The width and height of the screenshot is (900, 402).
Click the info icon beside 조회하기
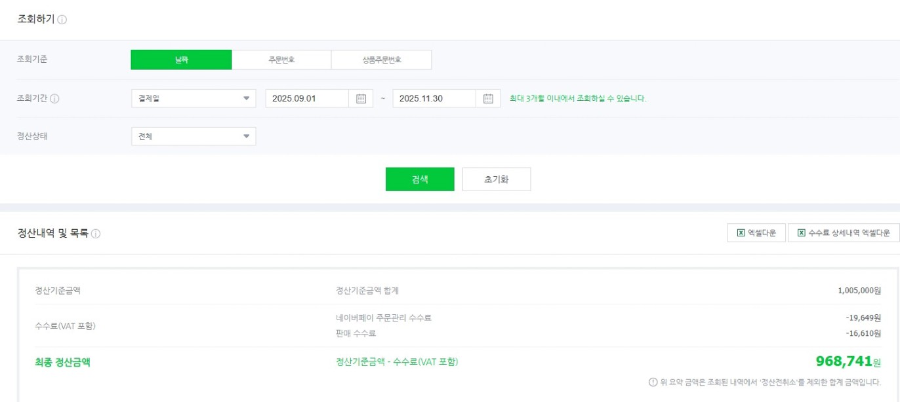click(x=62, y=20)
